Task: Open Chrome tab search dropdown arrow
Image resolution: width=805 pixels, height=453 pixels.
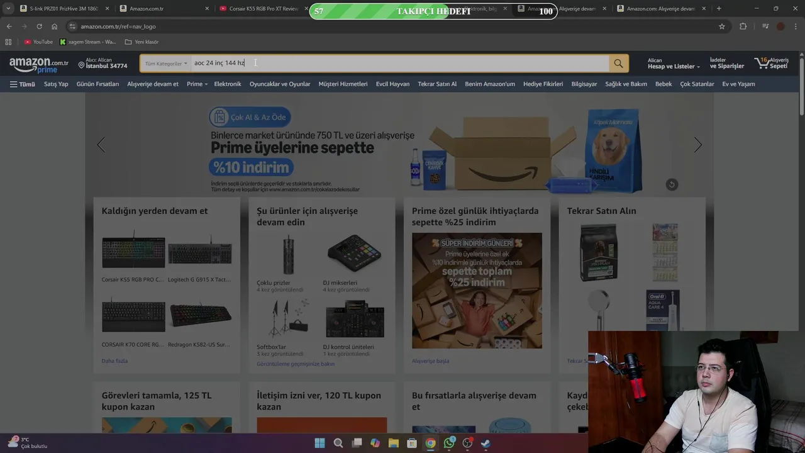Action: point(8,9)
